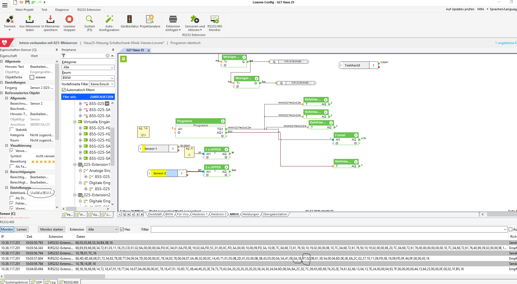Select the Heizkreis 1 page tab
The image size is (517, 284).
click(200, 214)
